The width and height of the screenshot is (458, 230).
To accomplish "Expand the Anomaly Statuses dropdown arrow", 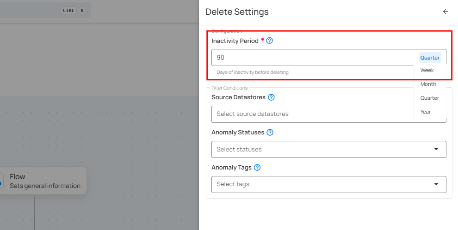I will tap(436, 149).
